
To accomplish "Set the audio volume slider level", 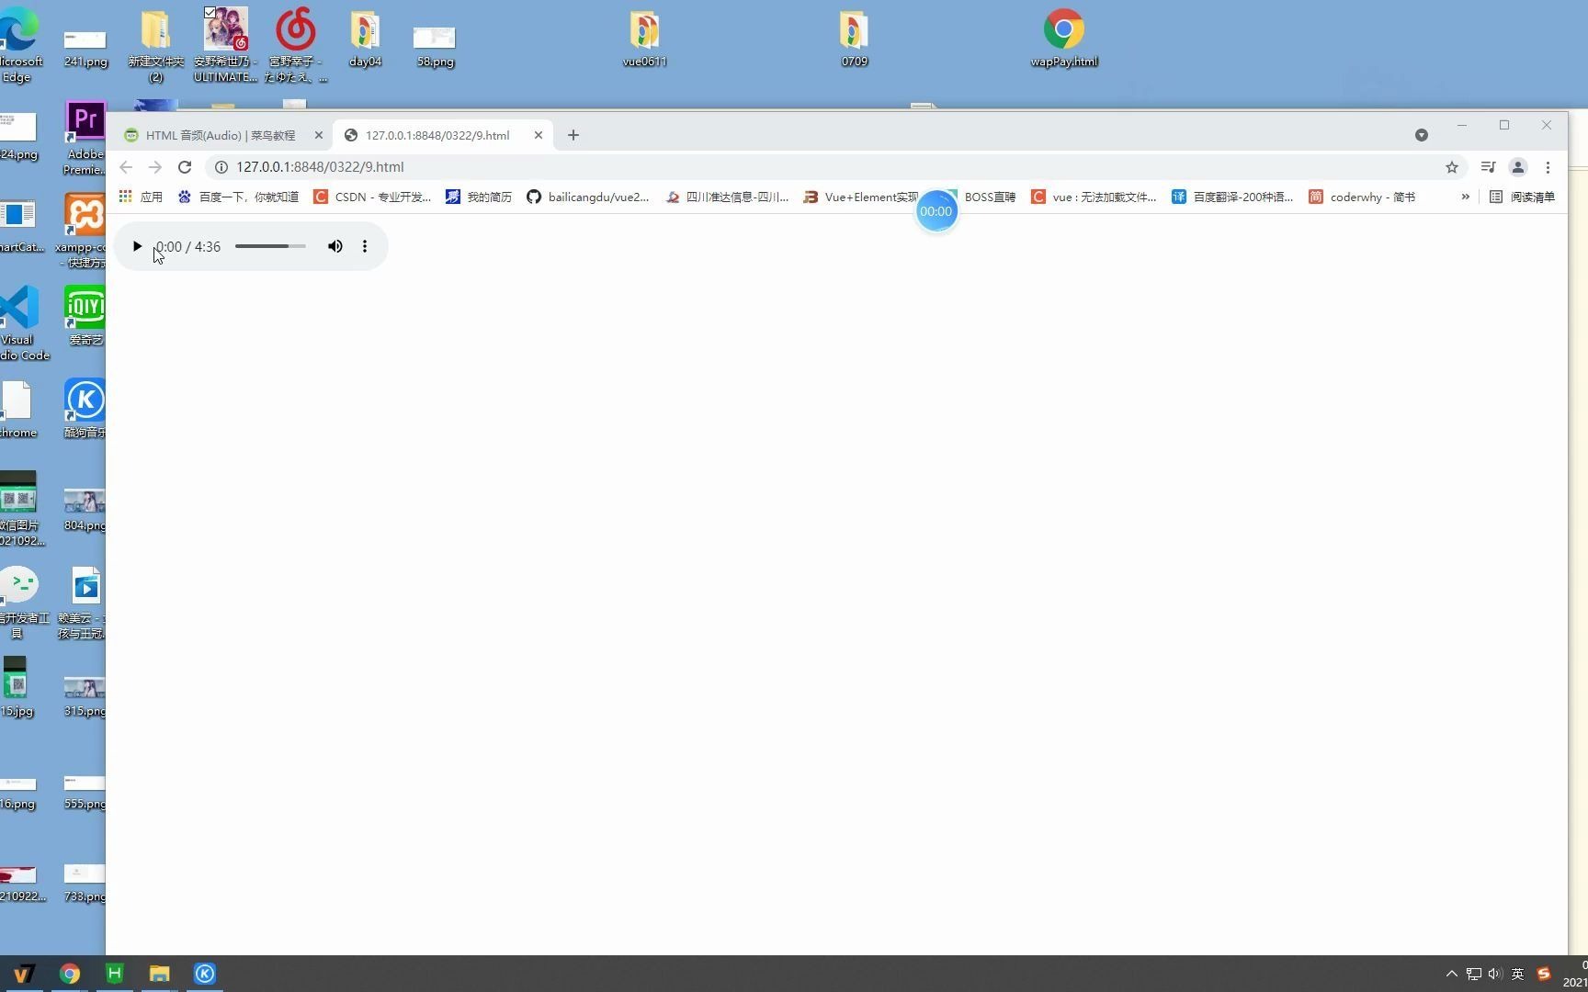I will click(x=270, y=246).
